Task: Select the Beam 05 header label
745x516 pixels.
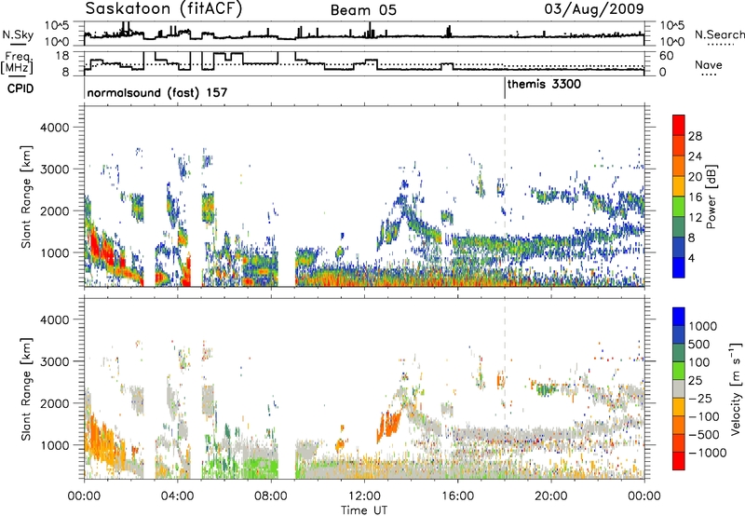Action: point(363,10)
